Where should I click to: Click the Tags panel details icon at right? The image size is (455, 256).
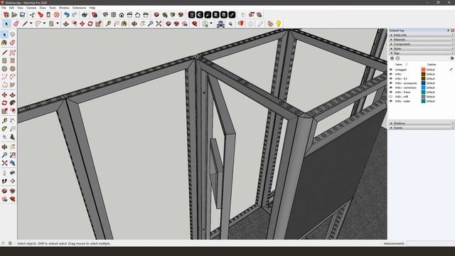452,58
